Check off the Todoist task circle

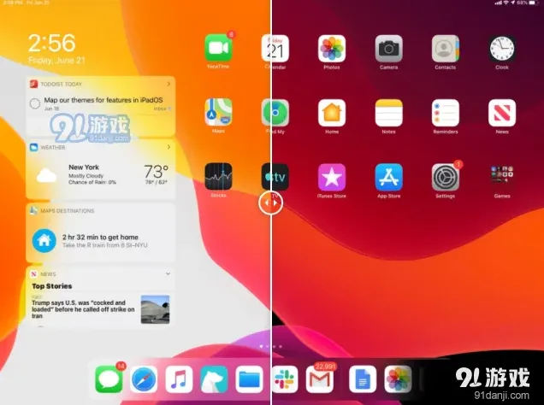(x=35, y=103)
